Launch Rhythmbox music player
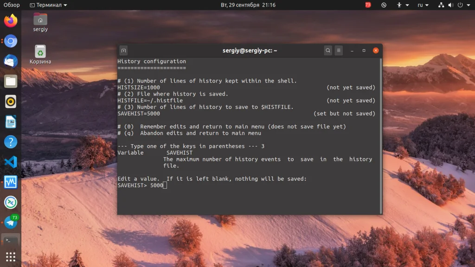The image size is (475, 267). [x=11, y=102]
